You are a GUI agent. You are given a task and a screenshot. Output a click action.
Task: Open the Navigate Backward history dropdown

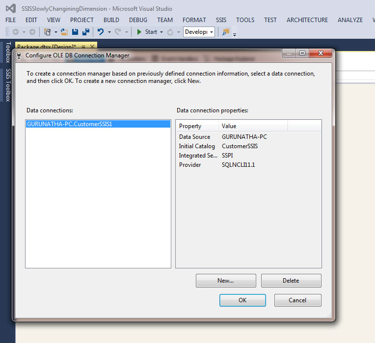tap(24, 32)
